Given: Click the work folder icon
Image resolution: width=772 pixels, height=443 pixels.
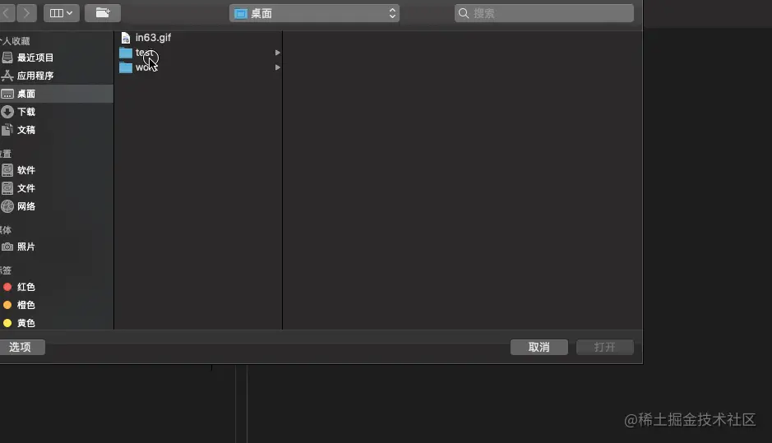Looking at the screenshot, I should (126, 67).
